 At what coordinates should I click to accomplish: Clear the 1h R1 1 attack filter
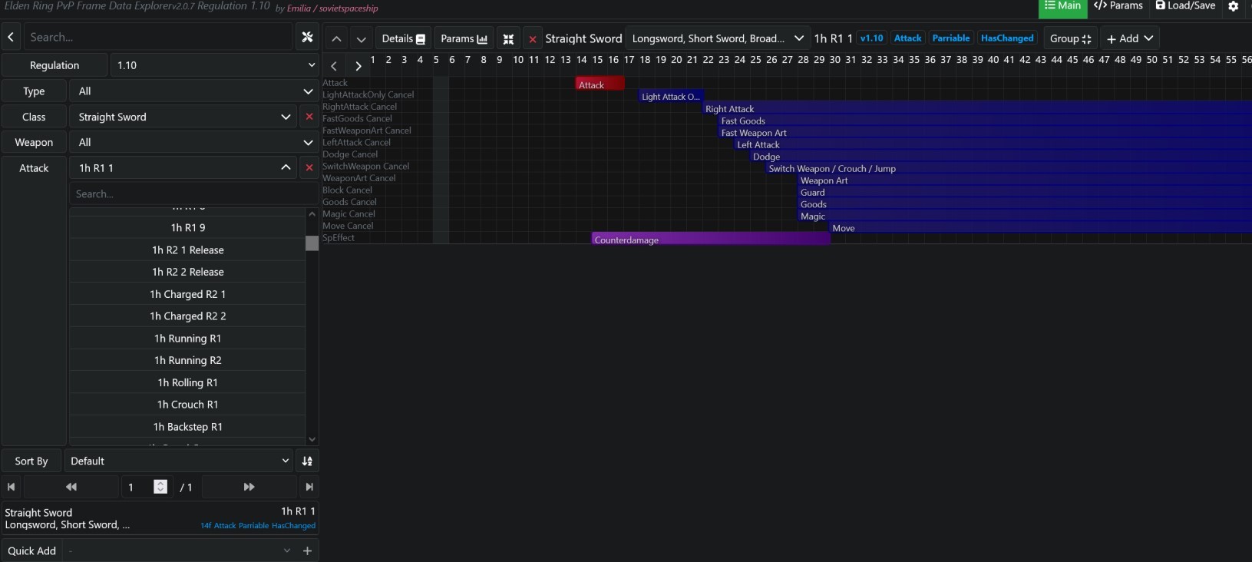coord(309,167)
